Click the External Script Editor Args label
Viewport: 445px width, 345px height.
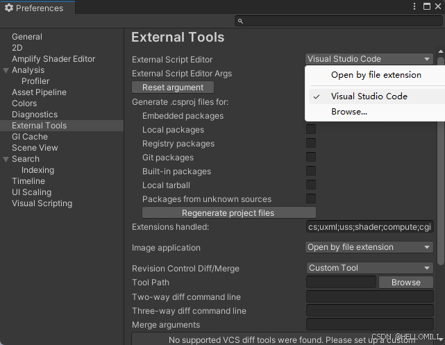click(x=182, y=74)
